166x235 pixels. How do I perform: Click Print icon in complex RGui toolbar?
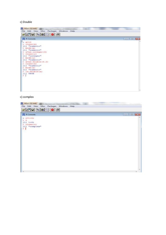tap(58, 110)
